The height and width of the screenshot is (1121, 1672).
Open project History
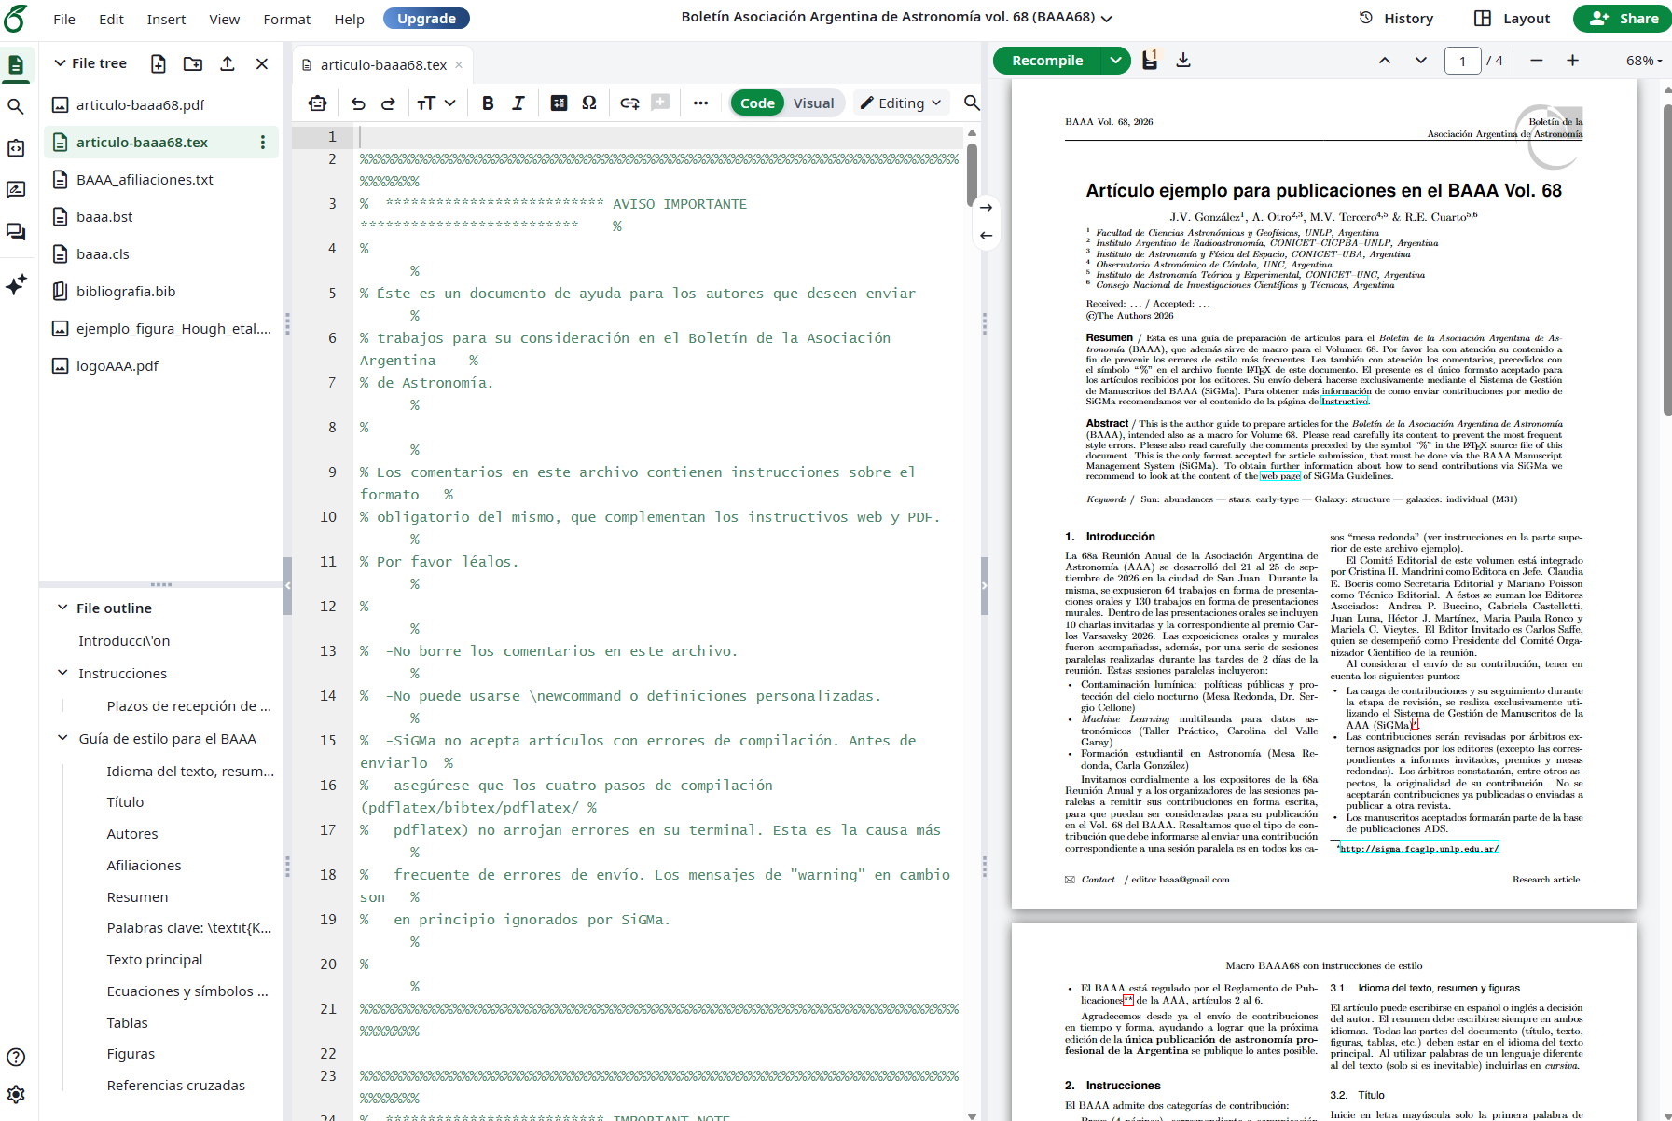click(1396, 19)
